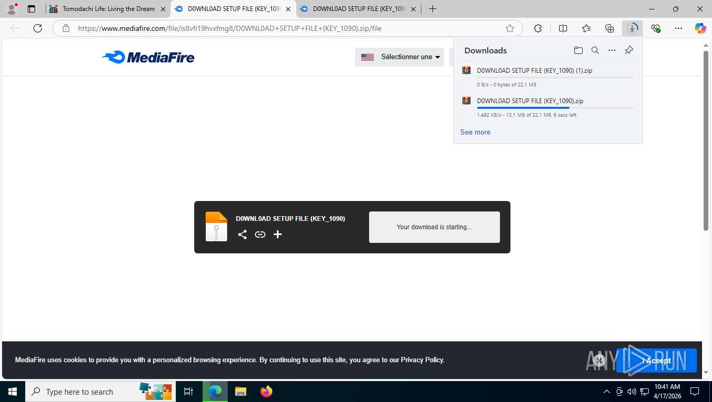Click the zip file icon
This screenshot has height=402, width=712.
[x=216, y=227]
